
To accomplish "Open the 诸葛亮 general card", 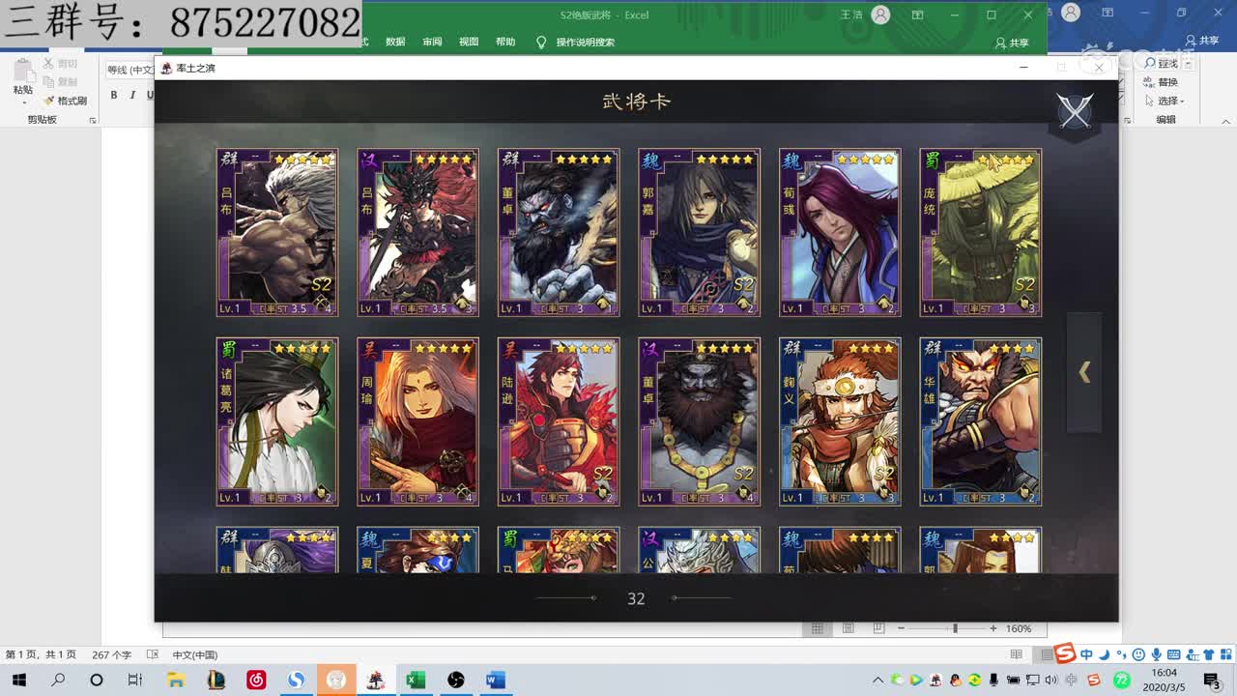I will (x=277, y=421).
